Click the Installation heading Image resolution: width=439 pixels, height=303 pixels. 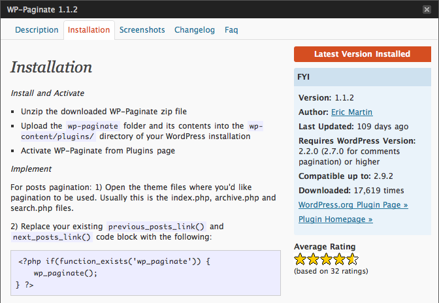[x=51, y=67]
